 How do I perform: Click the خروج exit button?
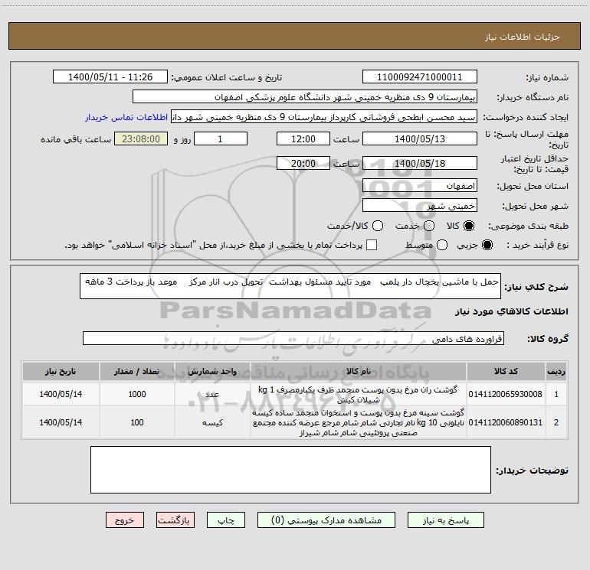[x=125, y=520]
